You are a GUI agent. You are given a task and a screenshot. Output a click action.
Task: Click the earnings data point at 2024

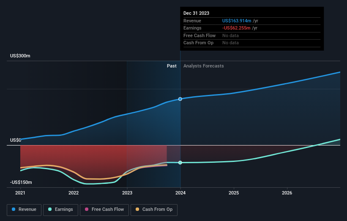tap(180, 162)
